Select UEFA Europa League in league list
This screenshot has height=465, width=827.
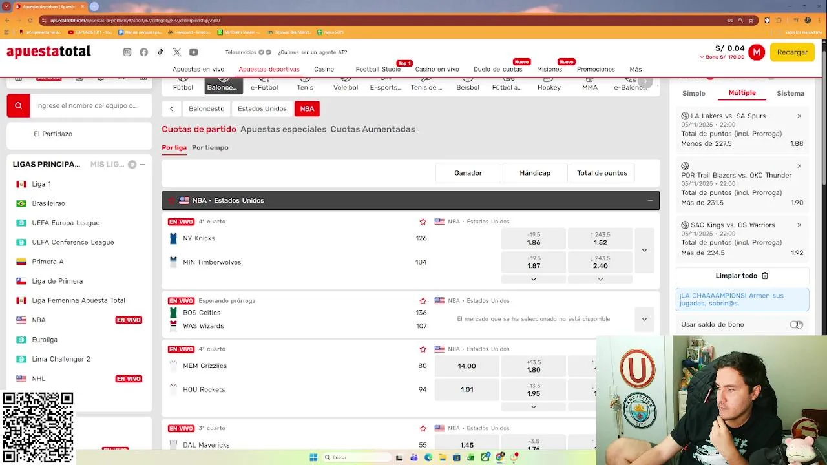66,223
